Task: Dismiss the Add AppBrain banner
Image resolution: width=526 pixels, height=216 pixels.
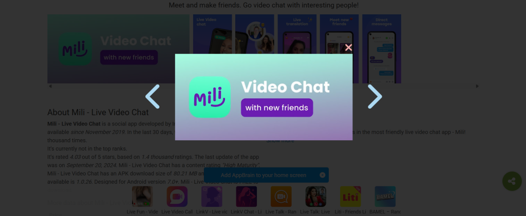Action: pos(323,175)
